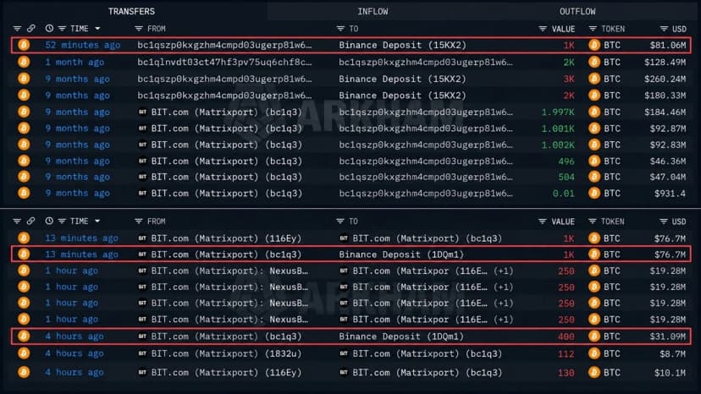
Task: Select value '112' in the lower table
Action: [566, 353]
